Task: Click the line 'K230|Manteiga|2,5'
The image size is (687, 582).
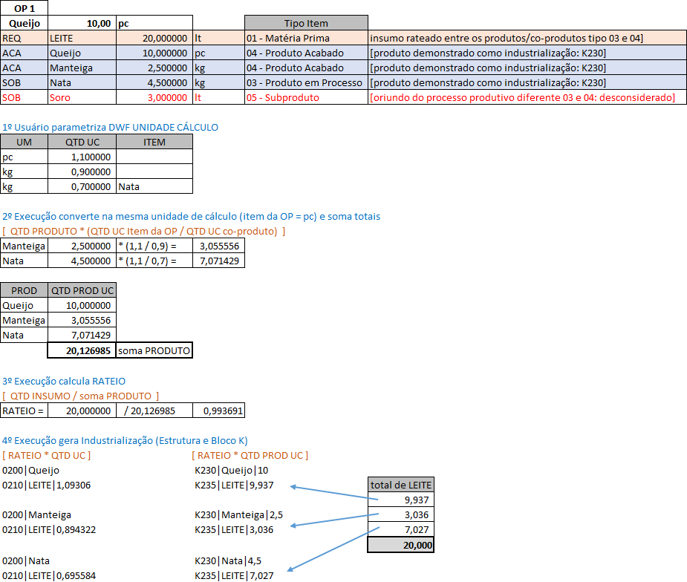Action: pos(239,514)
